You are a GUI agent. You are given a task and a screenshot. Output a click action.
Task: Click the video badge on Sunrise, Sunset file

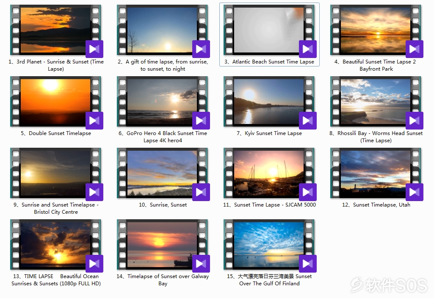coord(201,192)
